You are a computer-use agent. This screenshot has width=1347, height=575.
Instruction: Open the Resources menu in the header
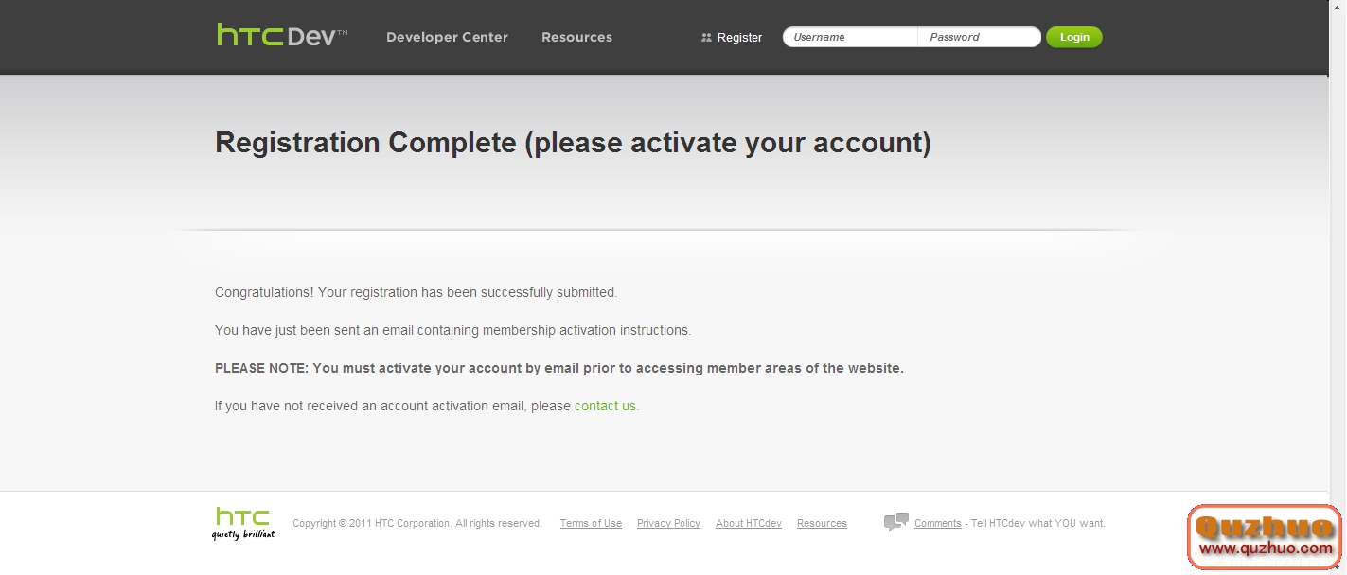tap(576, 37)
